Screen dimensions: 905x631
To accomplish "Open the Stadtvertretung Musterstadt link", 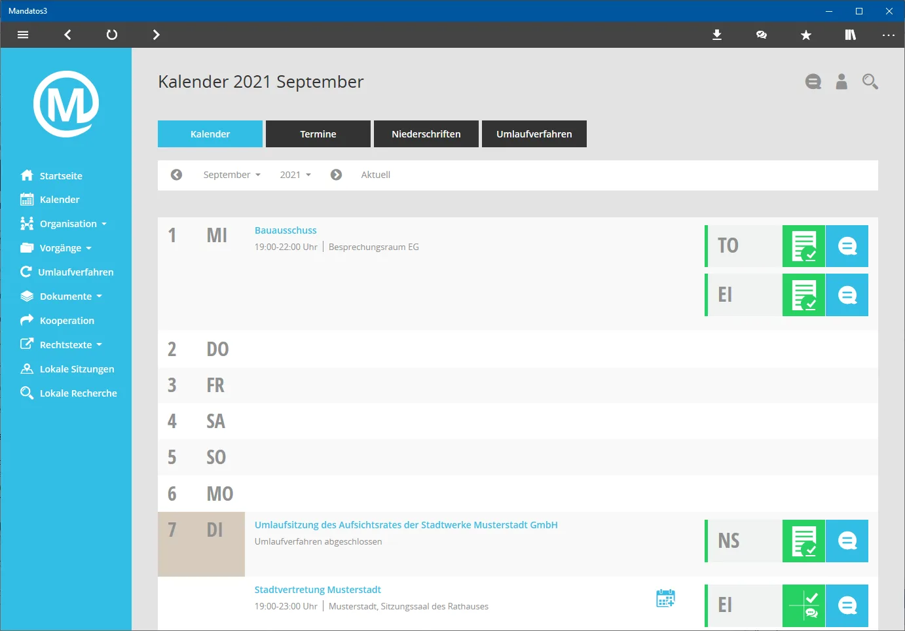I will pos(318,590).
